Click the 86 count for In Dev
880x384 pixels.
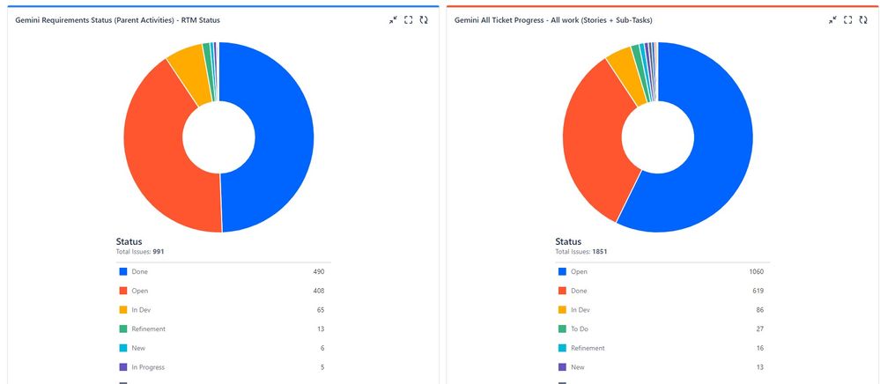pos(760,310)
